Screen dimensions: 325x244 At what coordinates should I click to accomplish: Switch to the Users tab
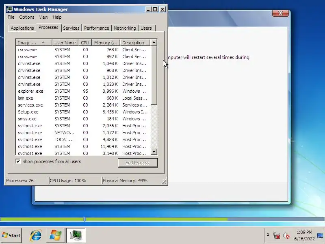pyautogui.click(x=146, y=28)
